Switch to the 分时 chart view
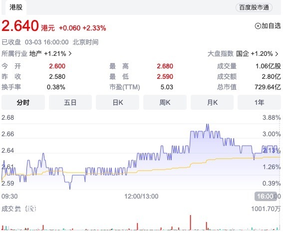 pos(23,102)
